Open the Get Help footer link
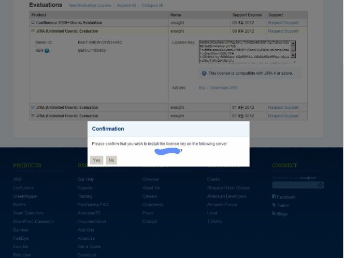 tap(86, 179)
